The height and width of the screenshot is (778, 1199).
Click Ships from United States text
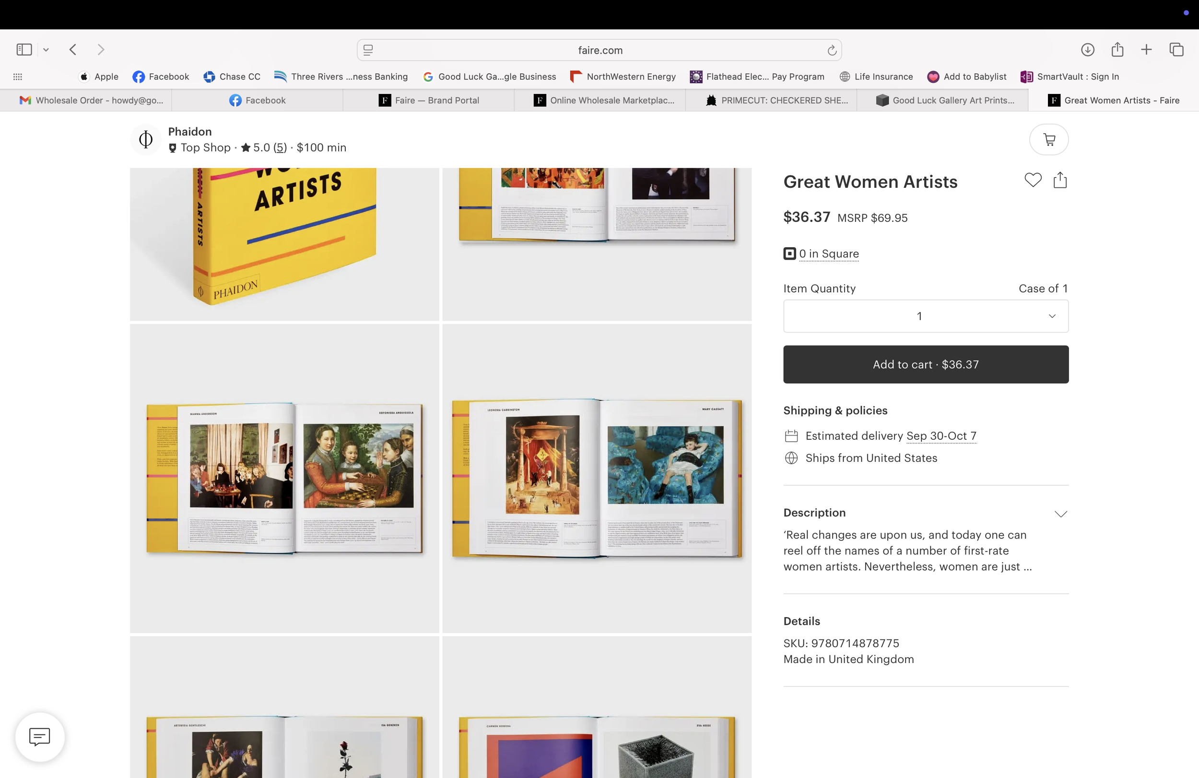pos(871,458)
